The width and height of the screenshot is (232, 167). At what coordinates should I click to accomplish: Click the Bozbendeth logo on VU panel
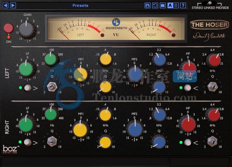pyautogui.click(x=116, y=24)
